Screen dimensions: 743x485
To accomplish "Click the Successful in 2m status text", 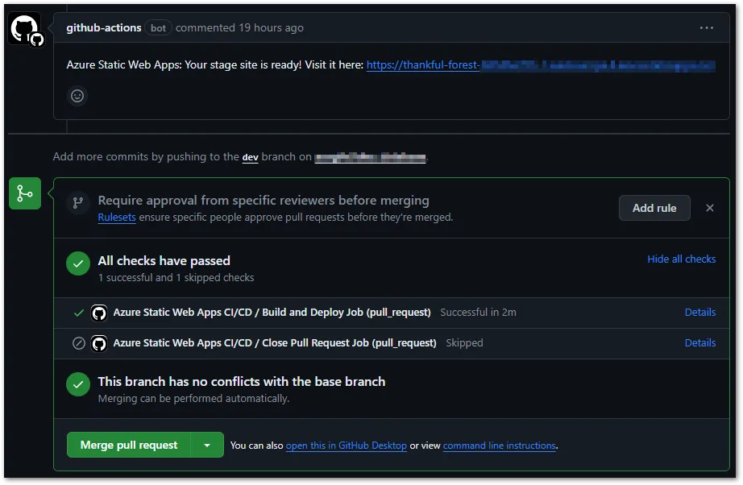I will [478, 313].
